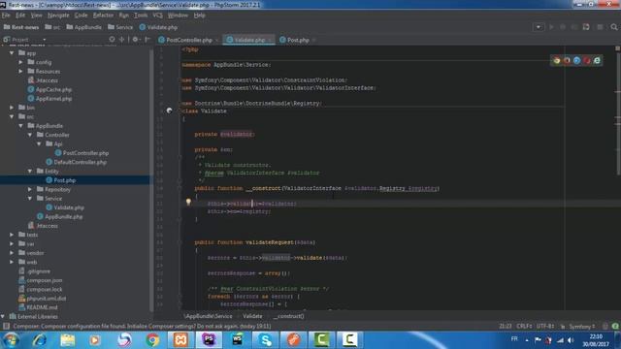Open the VCS menu
Screen dimensions: 621x349
point(157,16)
